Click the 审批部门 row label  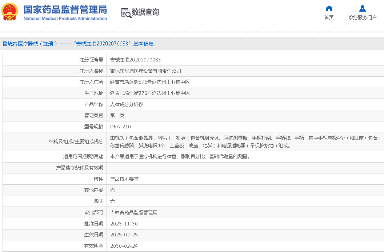(x=93, y=213)
